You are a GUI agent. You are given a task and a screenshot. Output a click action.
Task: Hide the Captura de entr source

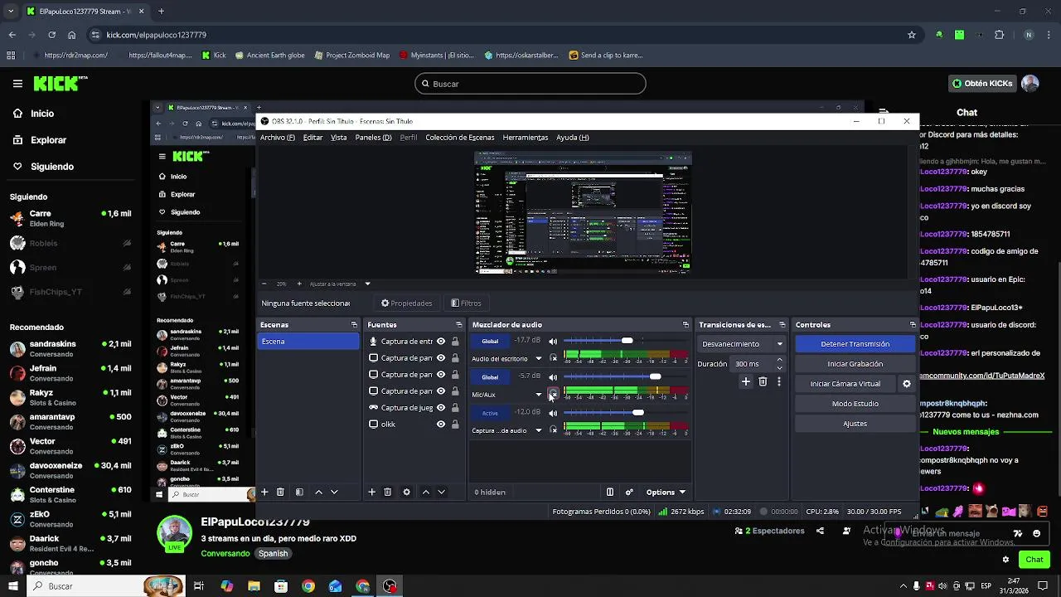coord(441,341)
